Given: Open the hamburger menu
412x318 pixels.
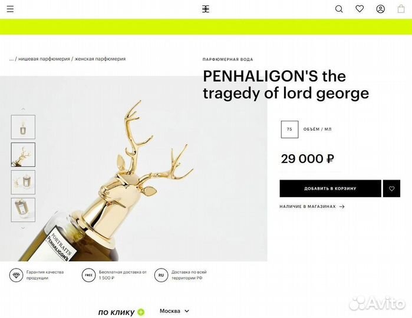Looking at the screenshot, I should [x=10, y=9].
